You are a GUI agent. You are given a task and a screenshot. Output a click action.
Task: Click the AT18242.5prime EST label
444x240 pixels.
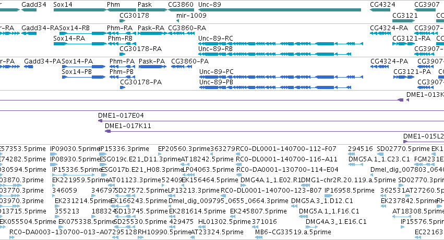(207, 159)
